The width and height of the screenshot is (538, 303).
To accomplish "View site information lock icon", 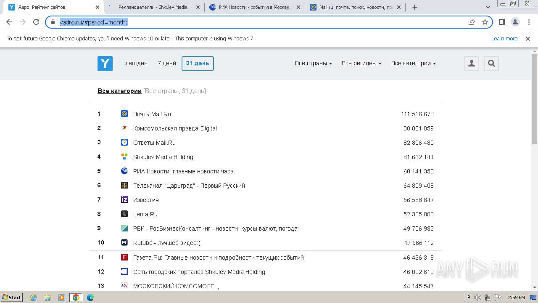I will (x=53, y=22).
